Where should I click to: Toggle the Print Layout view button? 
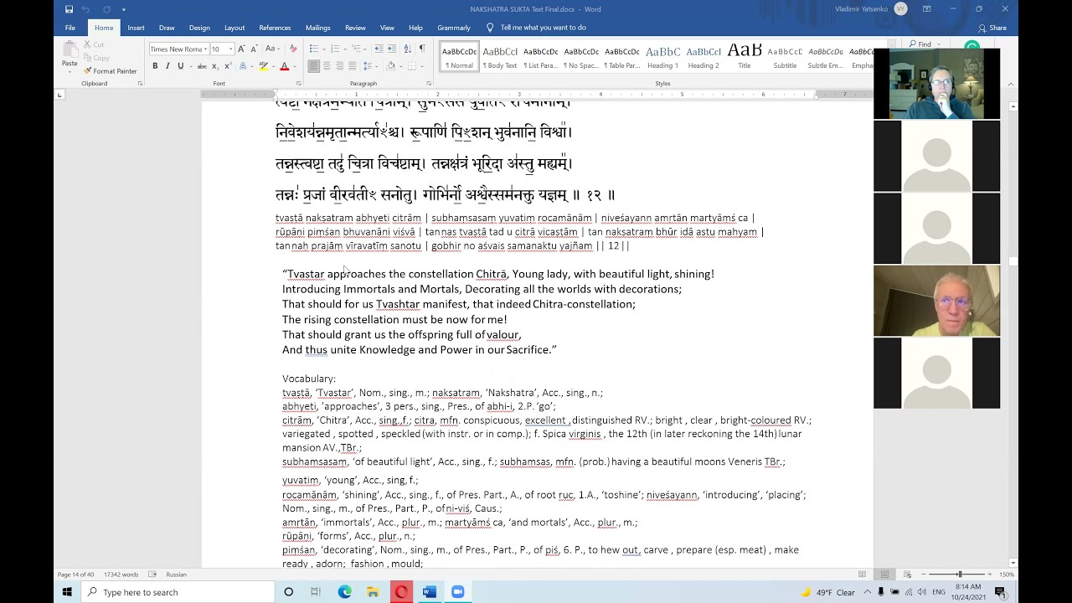884,575
